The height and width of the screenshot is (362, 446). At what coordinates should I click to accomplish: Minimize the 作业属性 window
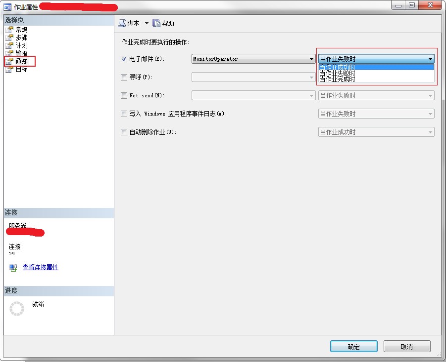click(x=398, y=5)
